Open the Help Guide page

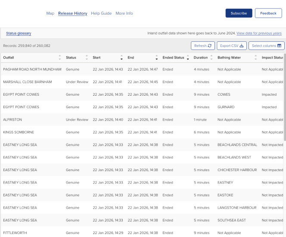[101, 13]
